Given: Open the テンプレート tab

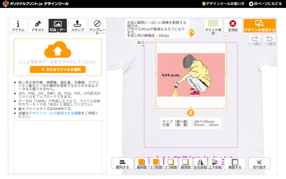Looking at the screenshot, I should pyautogui.click(x=97, y=25).
